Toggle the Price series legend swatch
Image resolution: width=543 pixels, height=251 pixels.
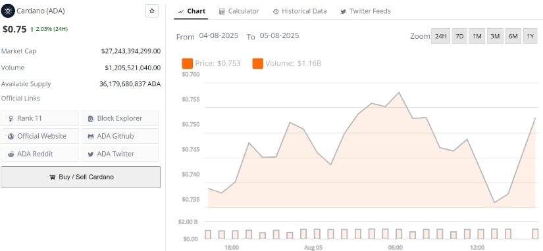(188, 64)
